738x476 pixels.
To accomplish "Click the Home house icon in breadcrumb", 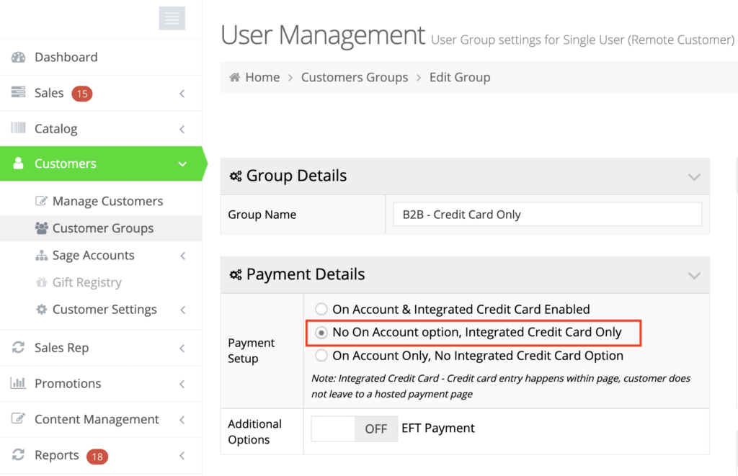I will click(x=235, y=78).
